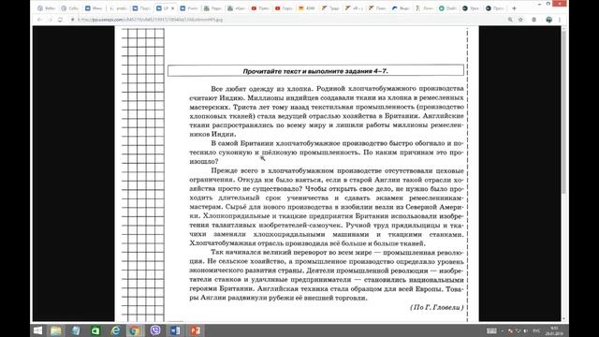Bookmark this page with the star icon
Image resolution: width=599 pixels, height=337 pixels.
520,20
